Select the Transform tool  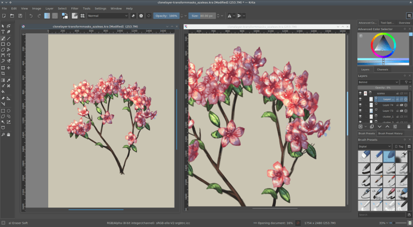pyautogui.click(x=3, y=68)
